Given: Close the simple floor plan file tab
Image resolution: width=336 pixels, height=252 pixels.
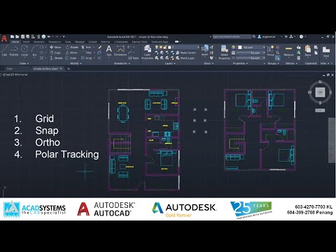Looking at the screenshot, I should point(61,69).
